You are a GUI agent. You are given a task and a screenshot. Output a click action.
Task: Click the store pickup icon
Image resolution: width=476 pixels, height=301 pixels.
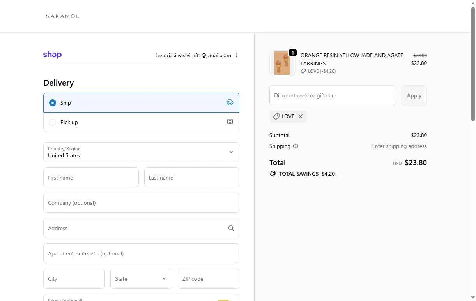230,122
